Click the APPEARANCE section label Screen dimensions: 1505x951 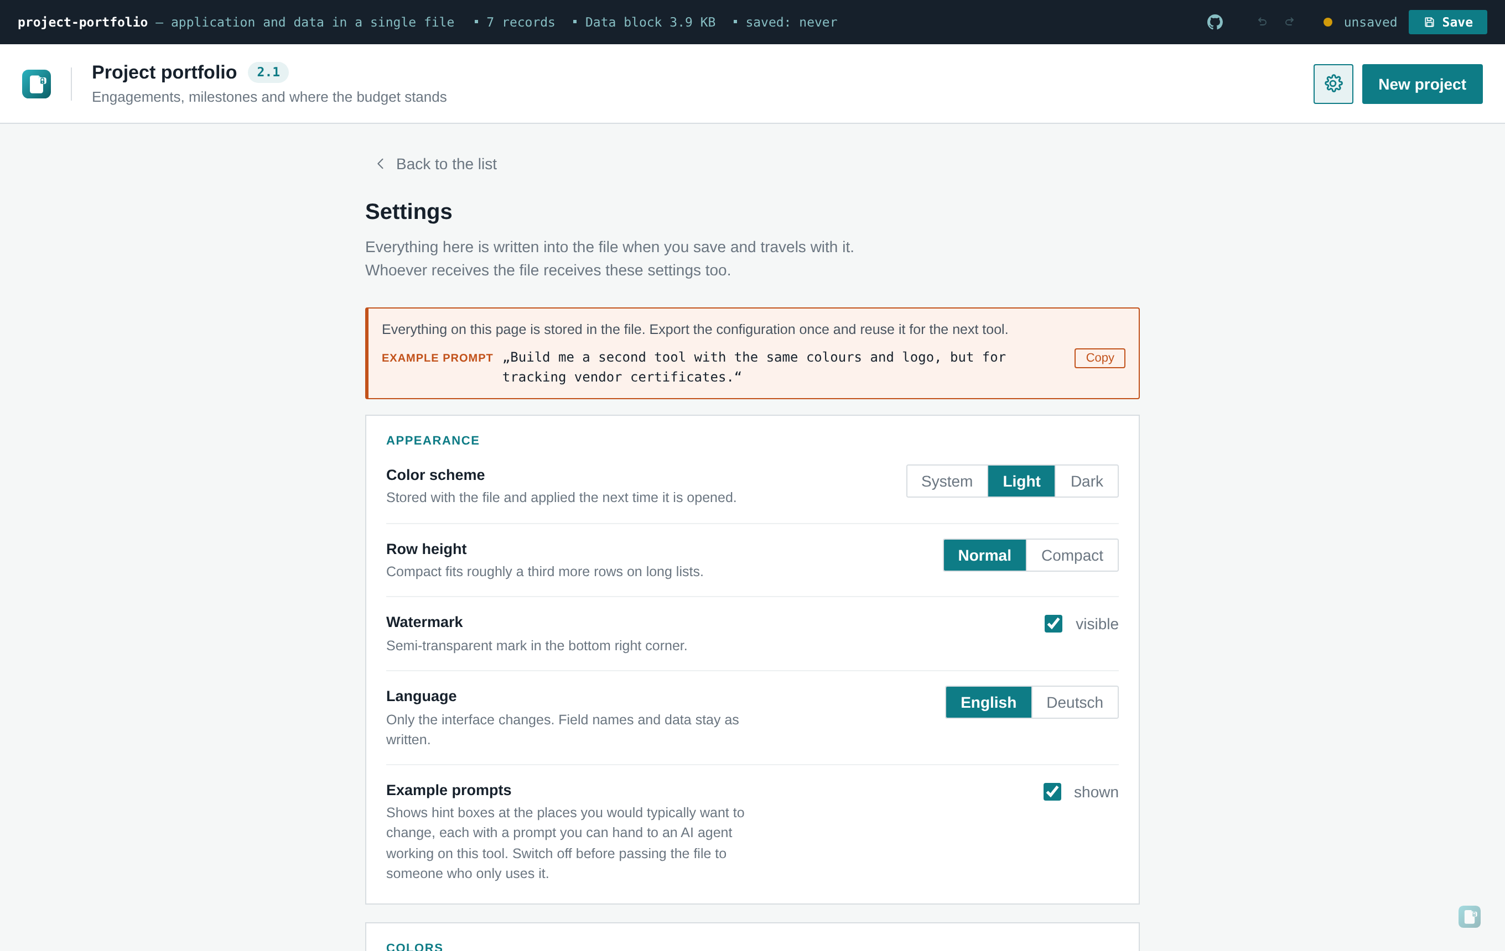(433, 441)
